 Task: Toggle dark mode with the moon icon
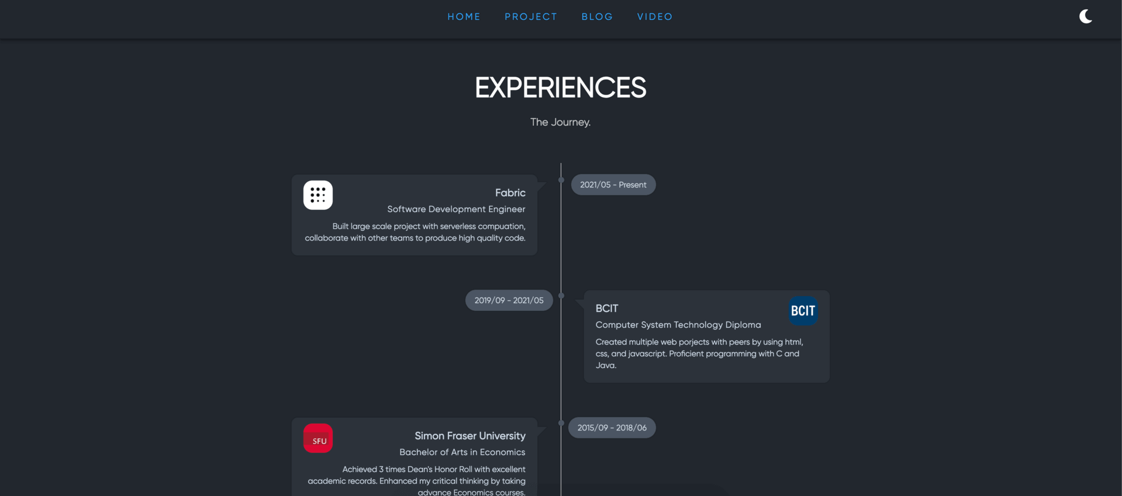pos(1086,16)
